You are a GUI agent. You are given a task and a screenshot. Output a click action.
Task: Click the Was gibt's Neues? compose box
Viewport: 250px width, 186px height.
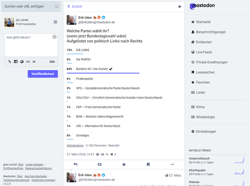click(x=31, y=45)
